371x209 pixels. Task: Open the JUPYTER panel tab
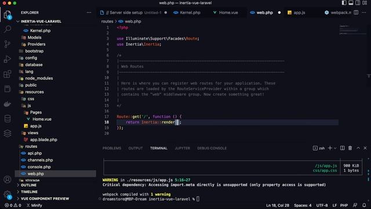pos(182,148)
